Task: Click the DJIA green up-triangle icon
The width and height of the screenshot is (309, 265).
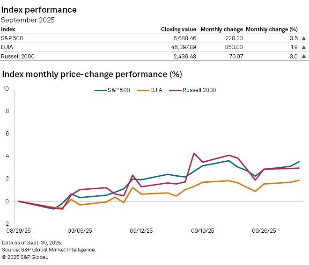Action: [x=304, y=47]
